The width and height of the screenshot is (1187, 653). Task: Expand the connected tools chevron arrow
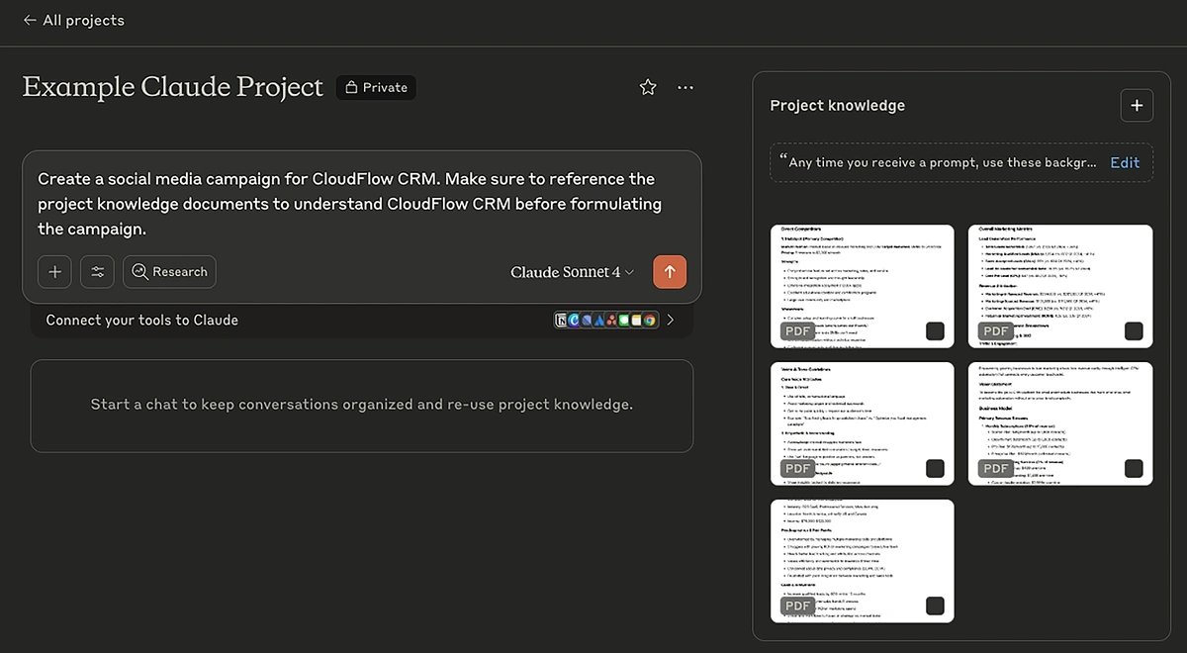[672, 320]
